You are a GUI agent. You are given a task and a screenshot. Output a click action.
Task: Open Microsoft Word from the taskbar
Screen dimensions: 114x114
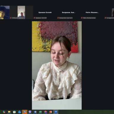(x=35, y=112)
